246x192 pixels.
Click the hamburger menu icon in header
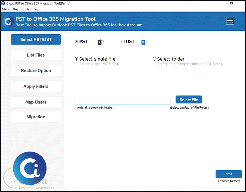230,21
